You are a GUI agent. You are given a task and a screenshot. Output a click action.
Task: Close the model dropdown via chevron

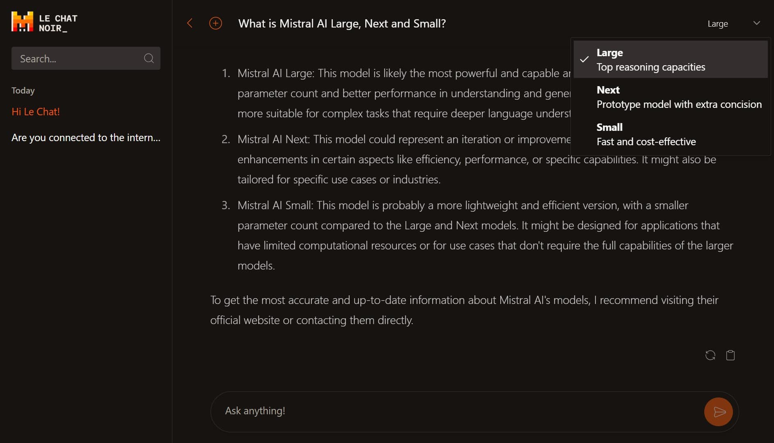tap(757, 23)
